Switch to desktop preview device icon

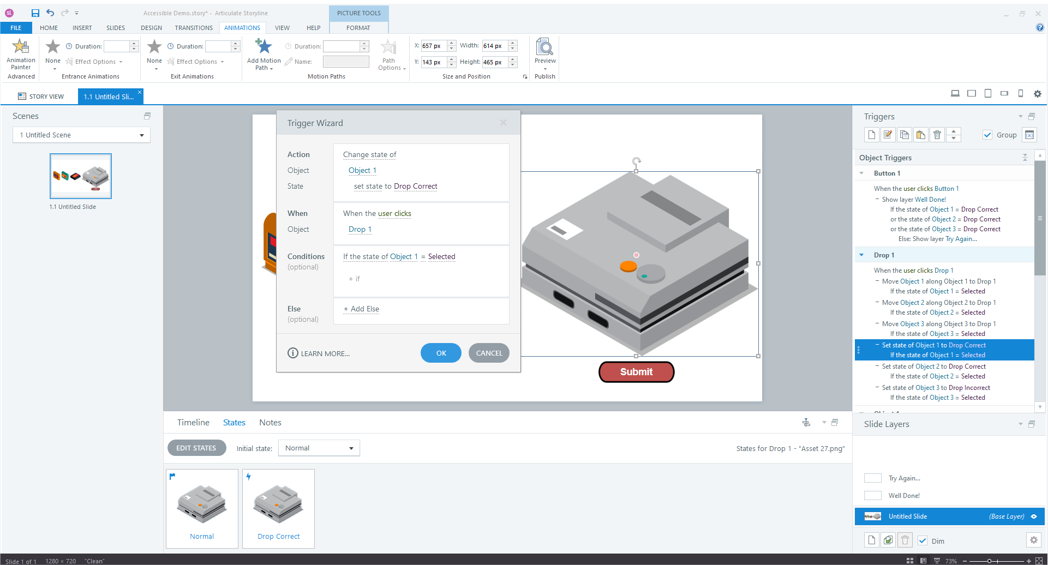click(x=955, y=94)
